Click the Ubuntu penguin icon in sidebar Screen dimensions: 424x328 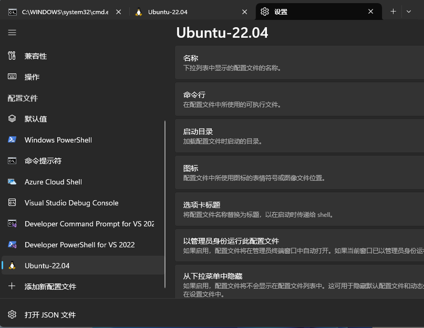(12, 266)
